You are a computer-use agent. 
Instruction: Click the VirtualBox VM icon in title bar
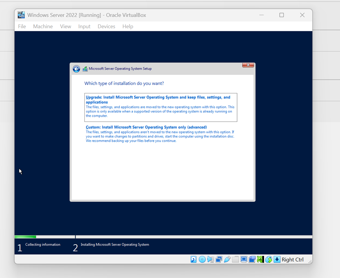point(21,15)
